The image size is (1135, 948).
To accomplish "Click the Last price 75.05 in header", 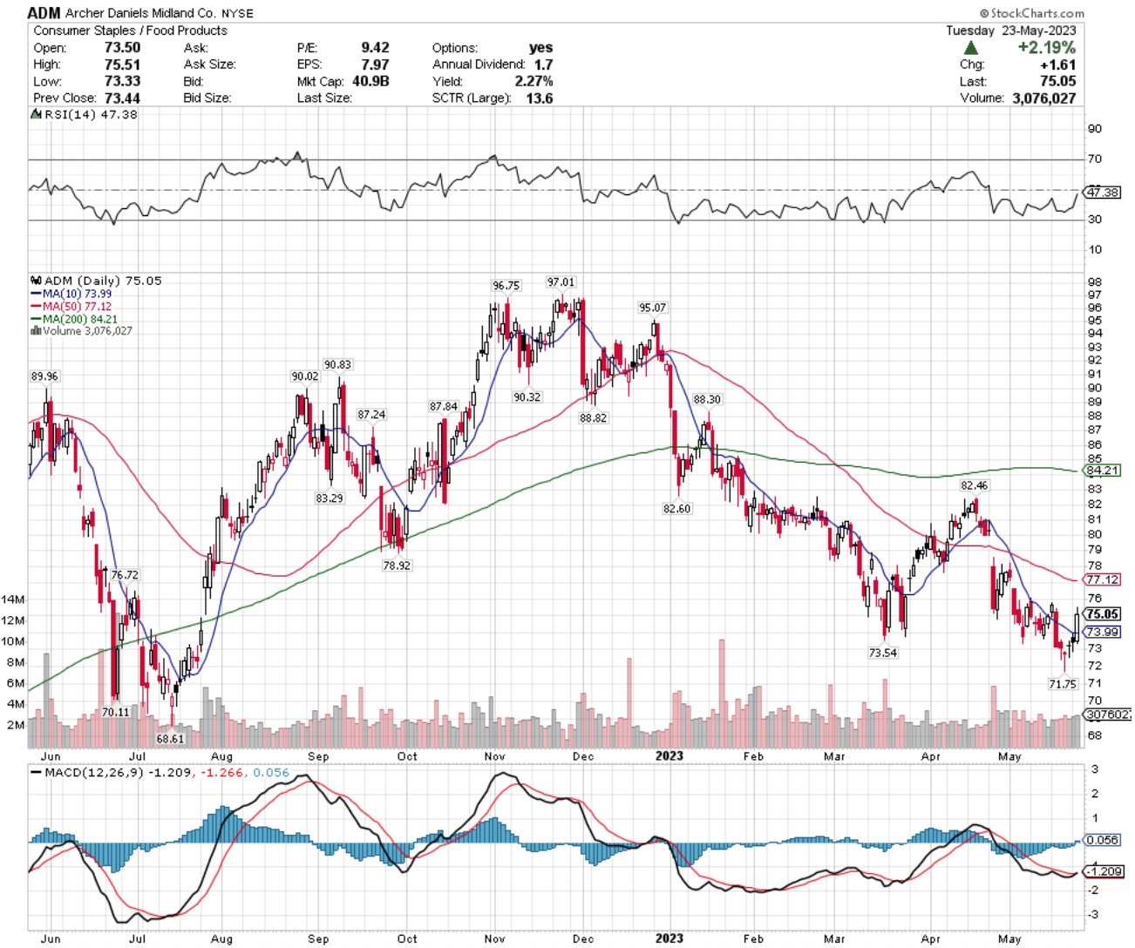I will (1057, 81).
